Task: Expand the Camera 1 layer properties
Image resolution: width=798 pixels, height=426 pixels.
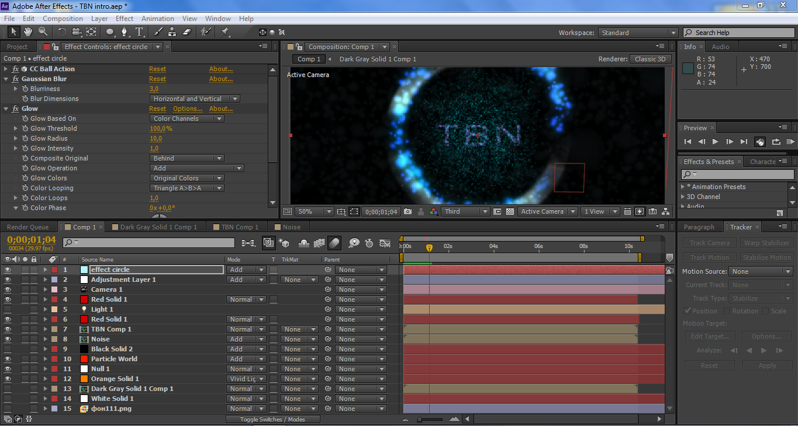Action: click(45, 289)
